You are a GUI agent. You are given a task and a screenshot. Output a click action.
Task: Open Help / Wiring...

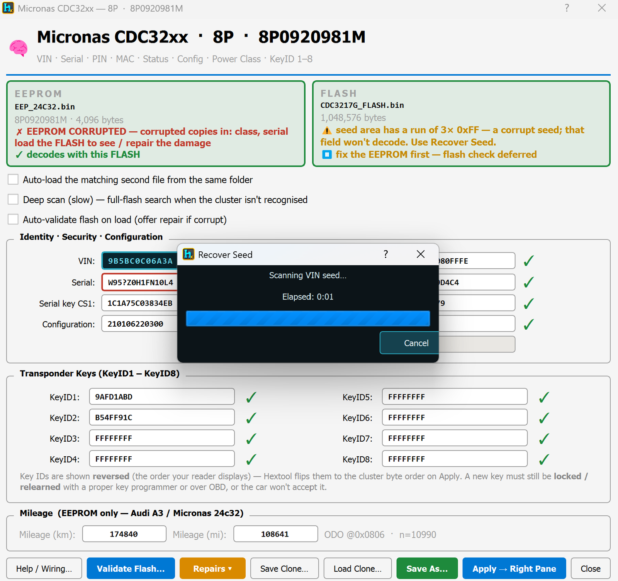(x=44, y=568)
